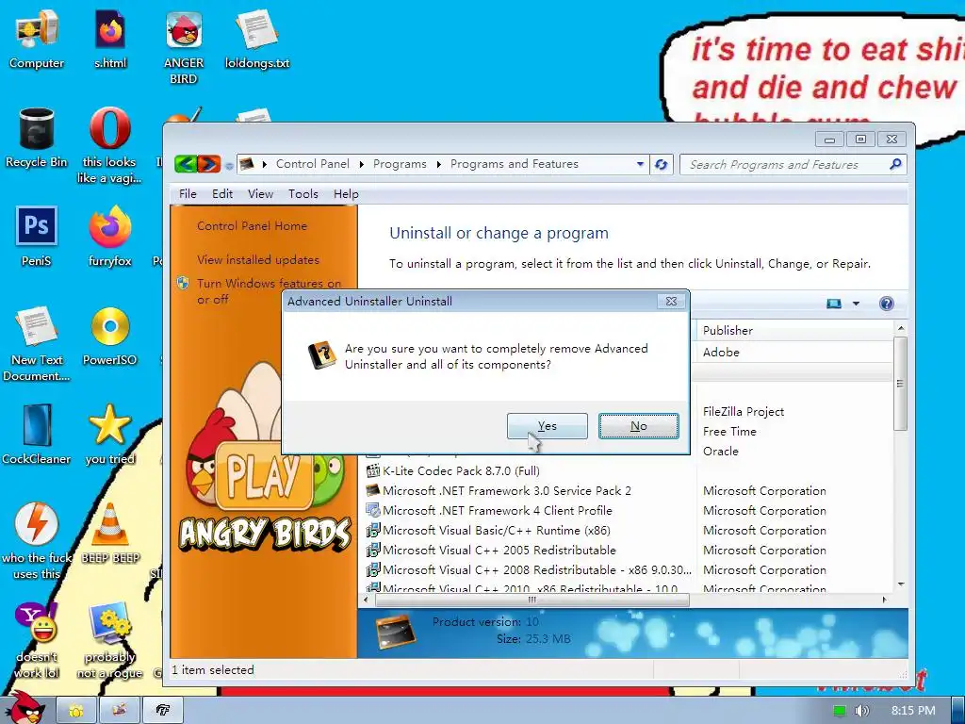Viewport: 965px width, 724px height.
Task: Select Microsoft .NET Framework 4 Client Profile
Action: click(x=498, y=510)
